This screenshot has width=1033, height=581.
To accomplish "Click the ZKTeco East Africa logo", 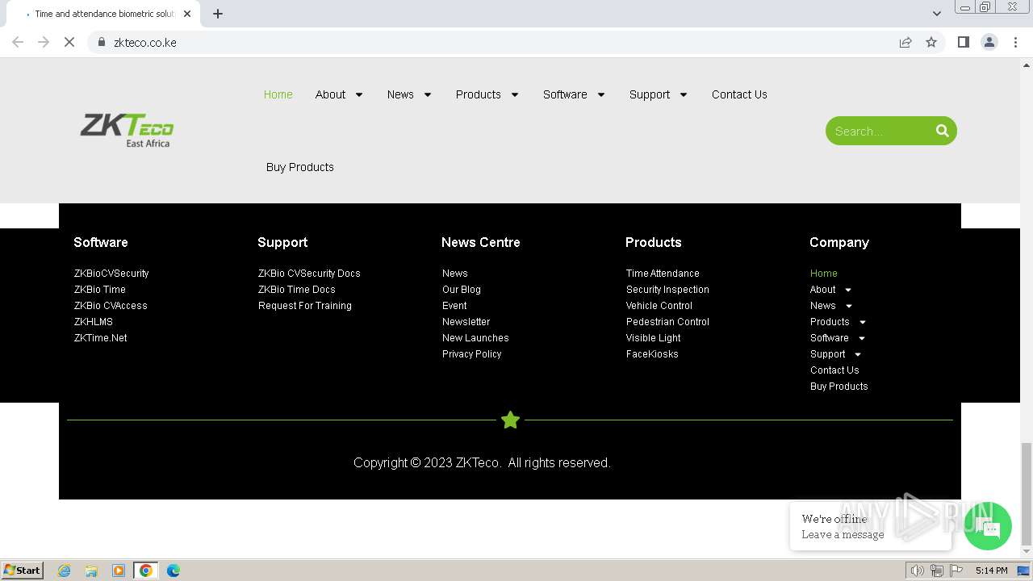I will (x=127, y=131).
